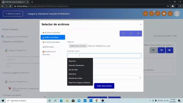
Task: Open Hoja de Trabajo No. 2 link
Action: click(x=18, y=82)
